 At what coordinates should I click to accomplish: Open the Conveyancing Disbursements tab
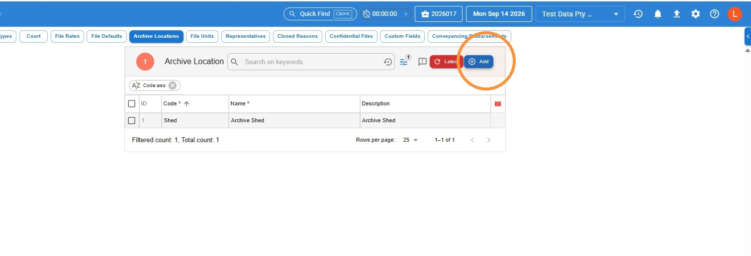pos(469,36)
